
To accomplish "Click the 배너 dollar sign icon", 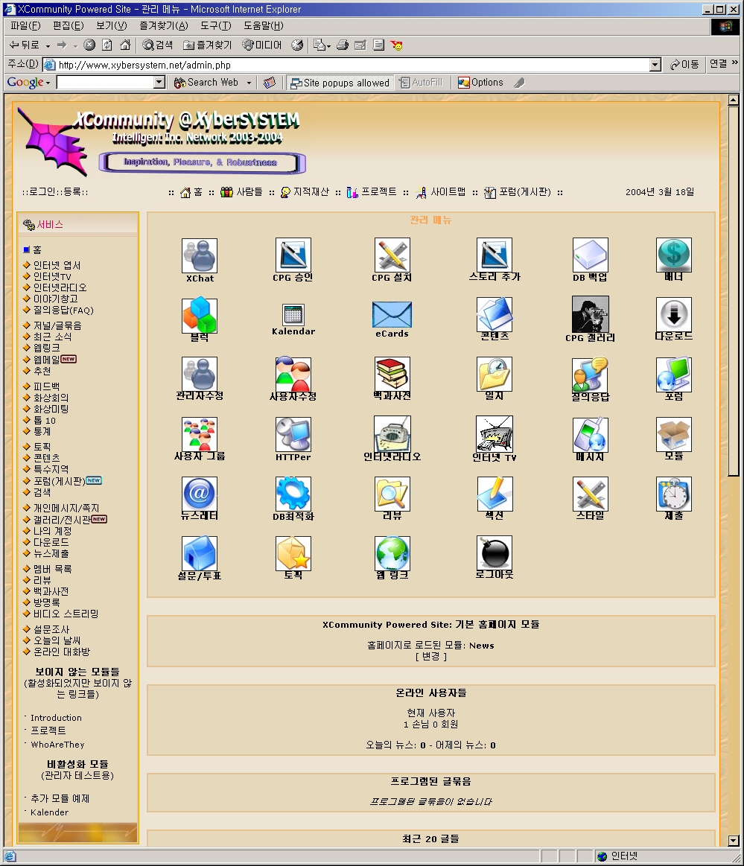I will pyautogui.click(x=673, y=255).
